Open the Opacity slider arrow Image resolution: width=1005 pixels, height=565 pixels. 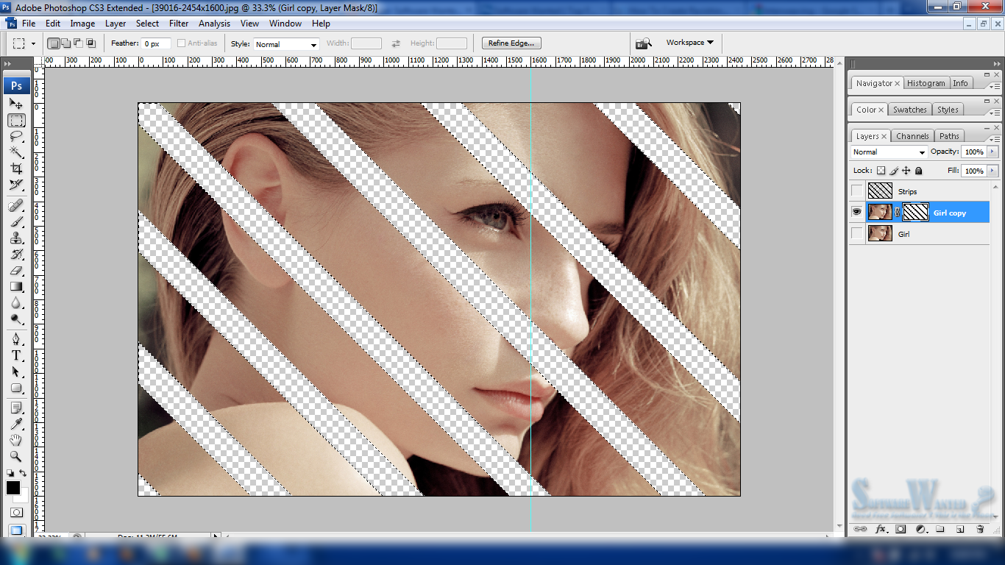pos(992,152)
